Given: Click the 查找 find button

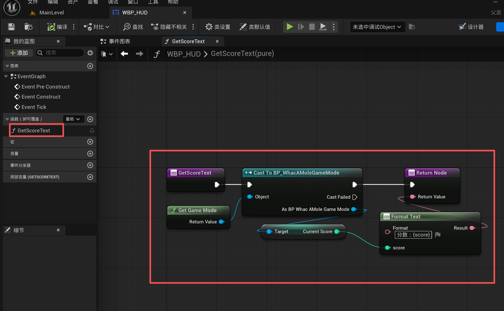Looking at the screenshot, I should click(133, 27).
